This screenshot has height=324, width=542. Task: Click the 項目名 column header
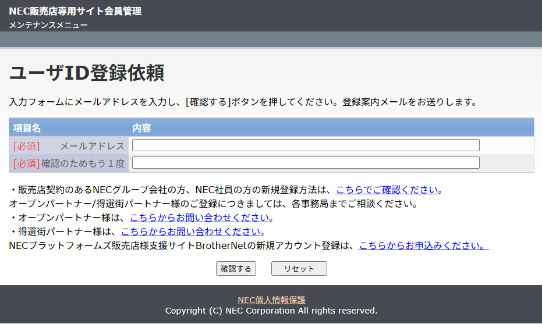point(27,128)
